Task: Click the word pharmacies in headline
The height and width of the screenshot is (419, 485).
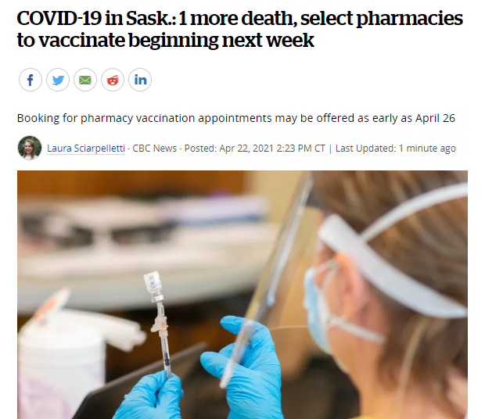Action: (410, 18)
